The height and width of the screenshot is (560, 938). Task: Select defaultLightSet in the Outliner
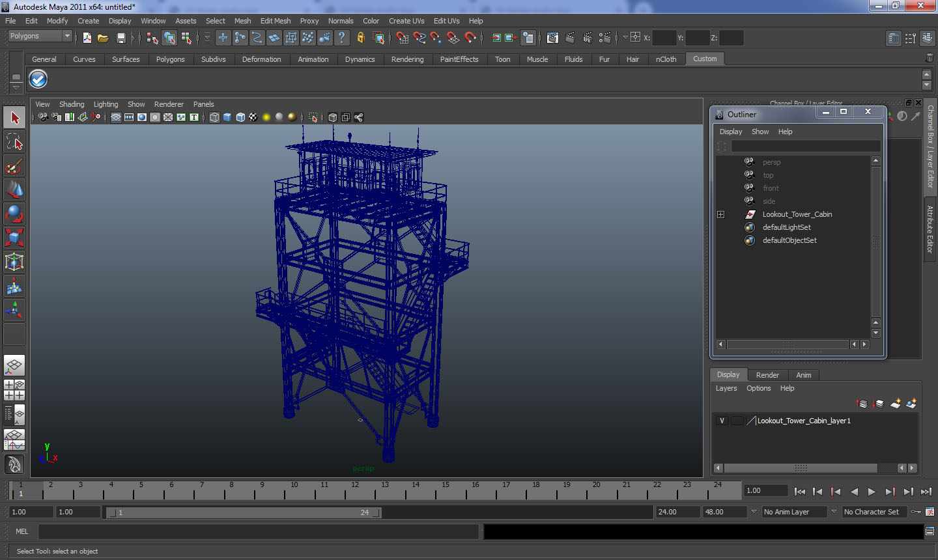[x=787, y=227]
